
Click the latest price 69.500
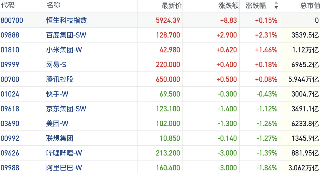(x=170, y=94)
